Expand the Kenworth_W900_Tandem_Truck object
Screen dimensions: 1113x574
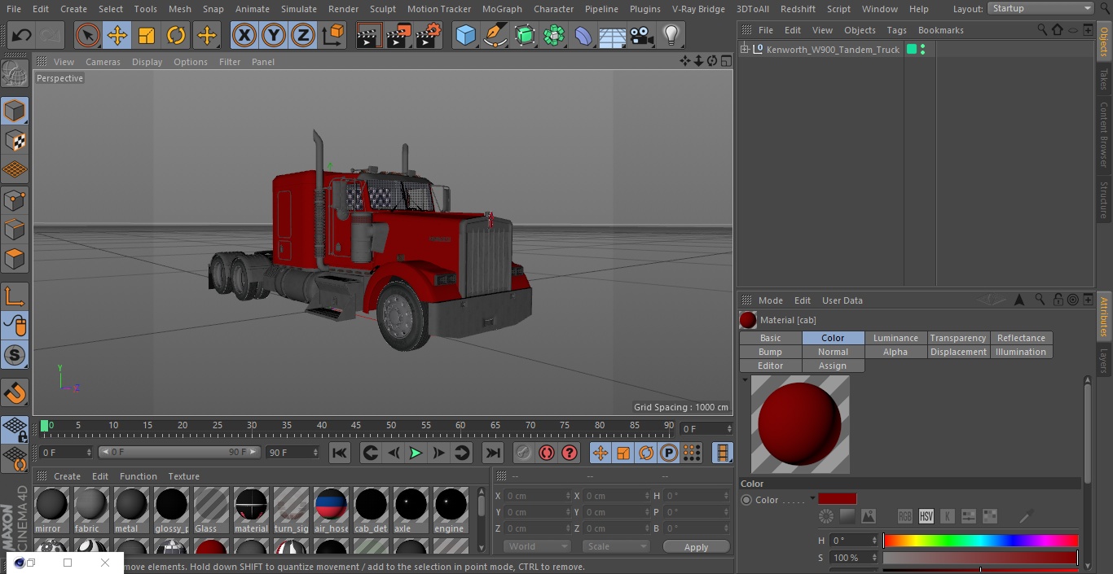coord(745,50)
